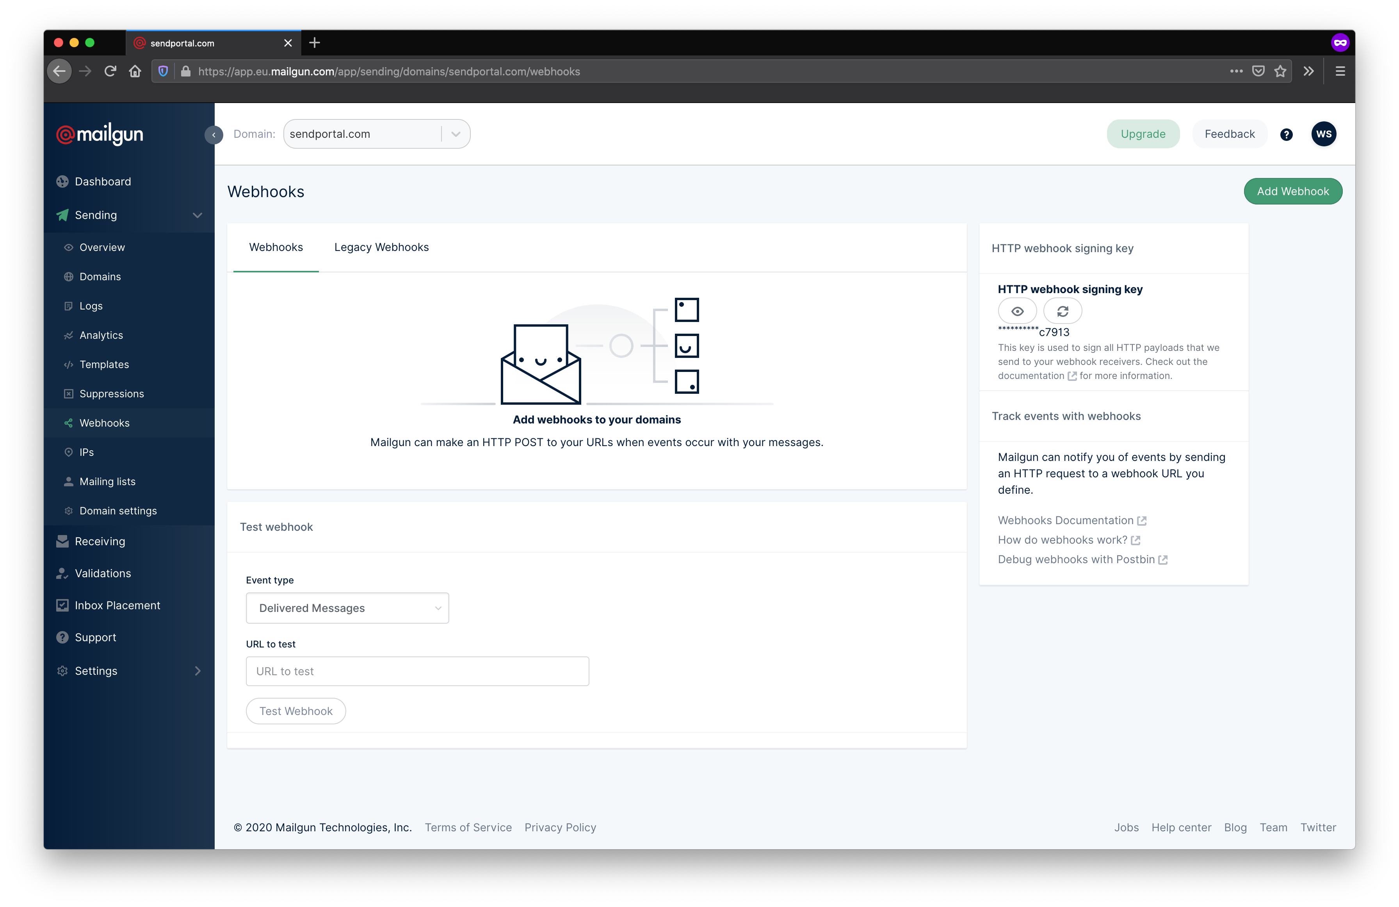Click the Test Webhook button
The width and height of the screenshot is (1399, 907).
tap(296, 710)
